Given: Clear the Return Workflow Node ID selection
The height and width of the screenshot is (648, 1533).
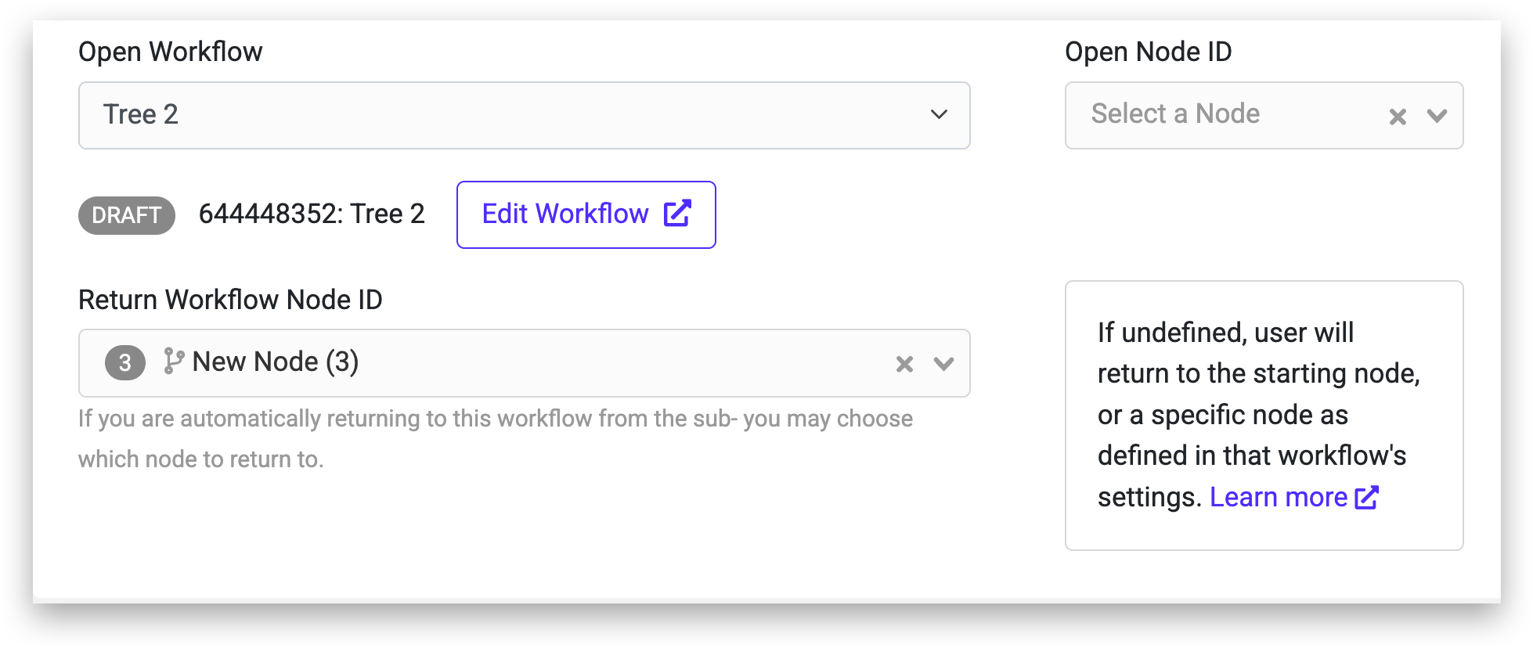Looking at the screenshot, I should pos(904,364).
